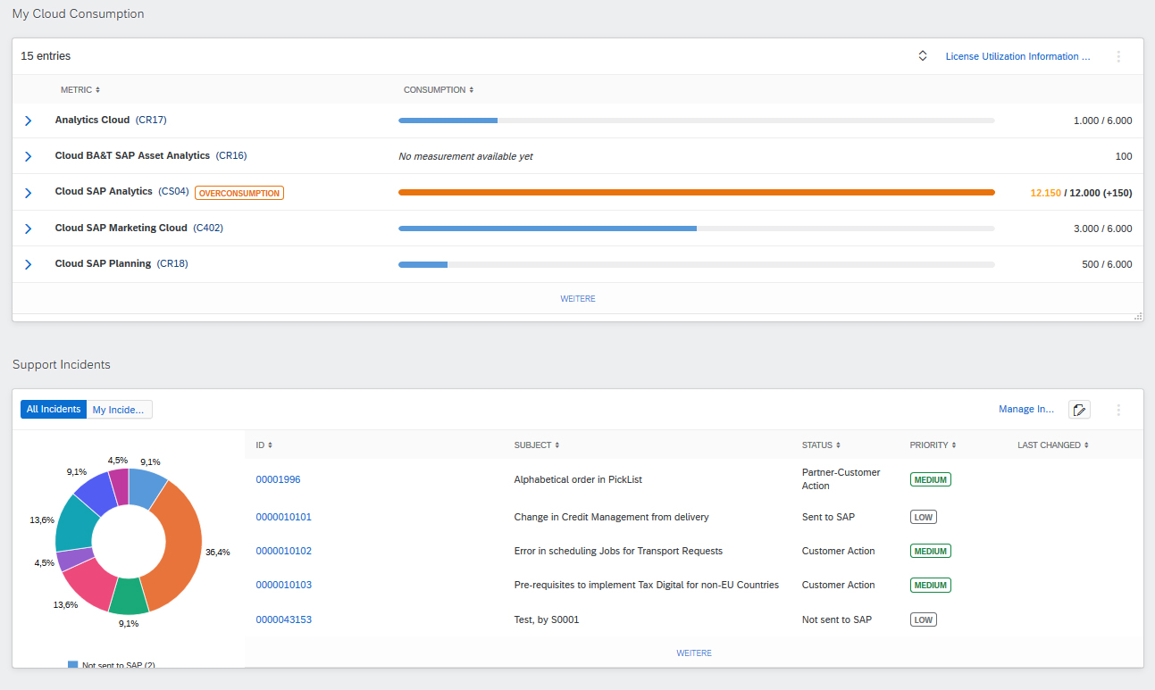Switch to the My Incidents tab

(x=120, y=410)
